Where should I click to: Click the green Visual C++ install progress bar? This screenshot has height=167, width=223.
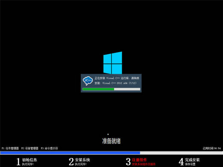[x=111, y=89]
